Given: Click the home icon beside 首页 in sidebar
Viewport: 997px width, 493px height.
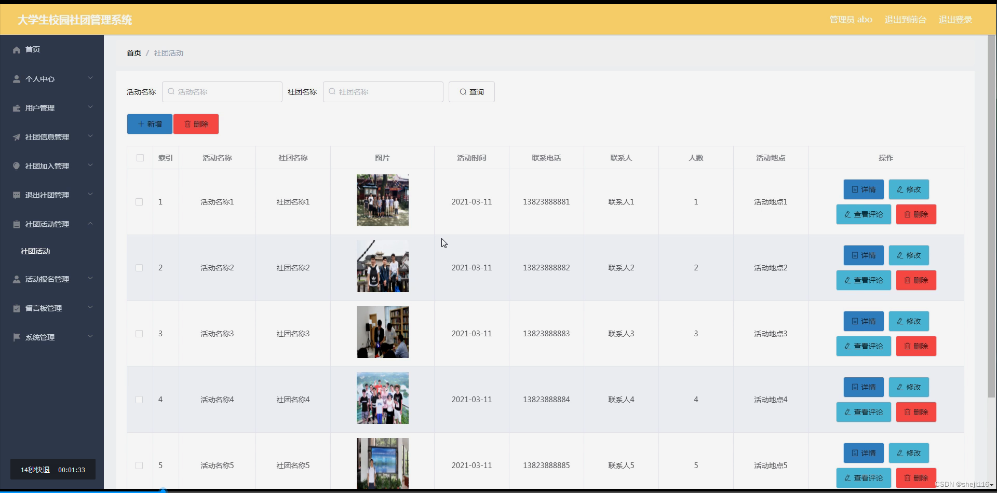Looking at the screenshot, I should (x=16, y=49).
